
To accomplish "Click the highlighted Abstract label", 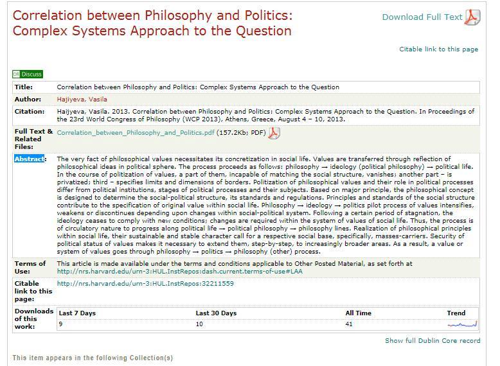I will [x=30, y=159].
